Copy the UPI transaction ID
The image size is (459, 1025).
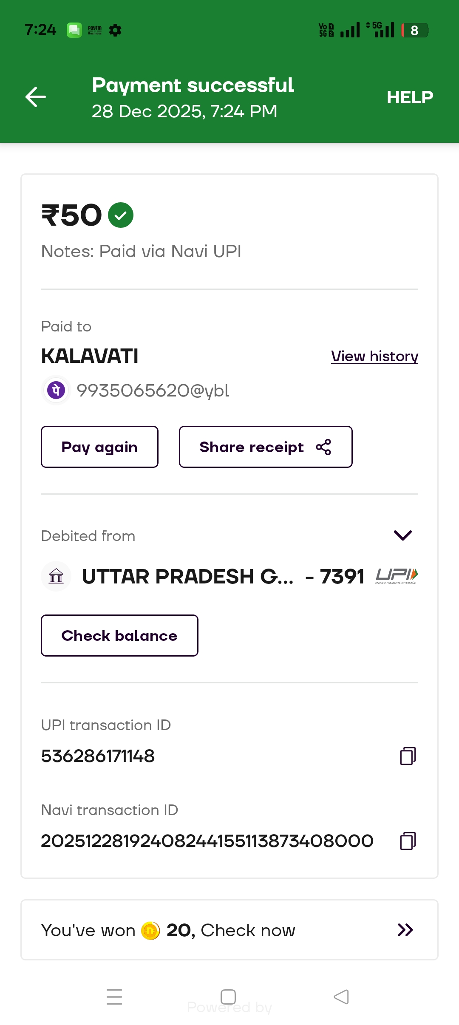(408, 756)
